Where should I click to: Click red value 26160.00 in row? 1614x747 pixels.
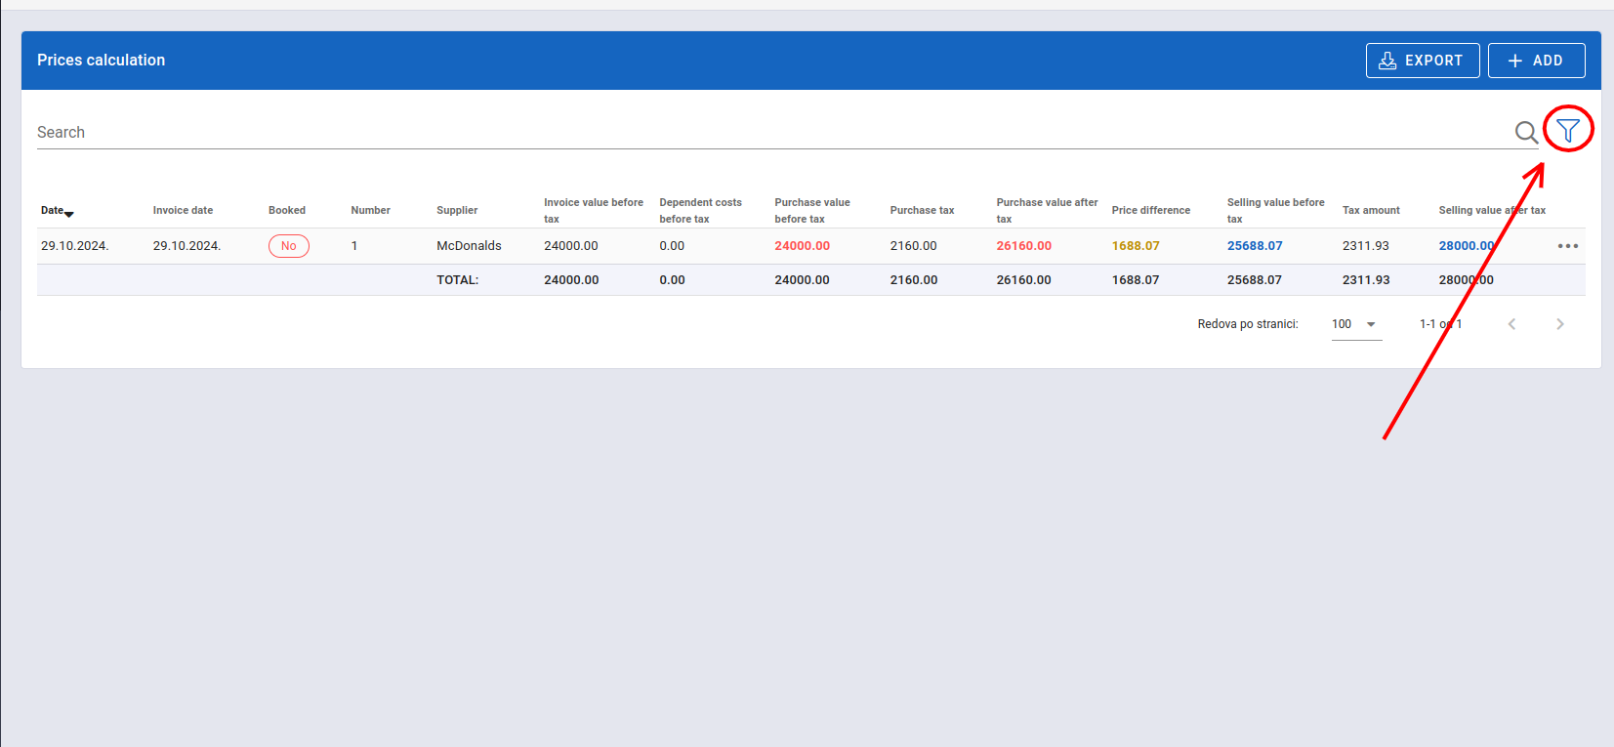coord(1023,246)
